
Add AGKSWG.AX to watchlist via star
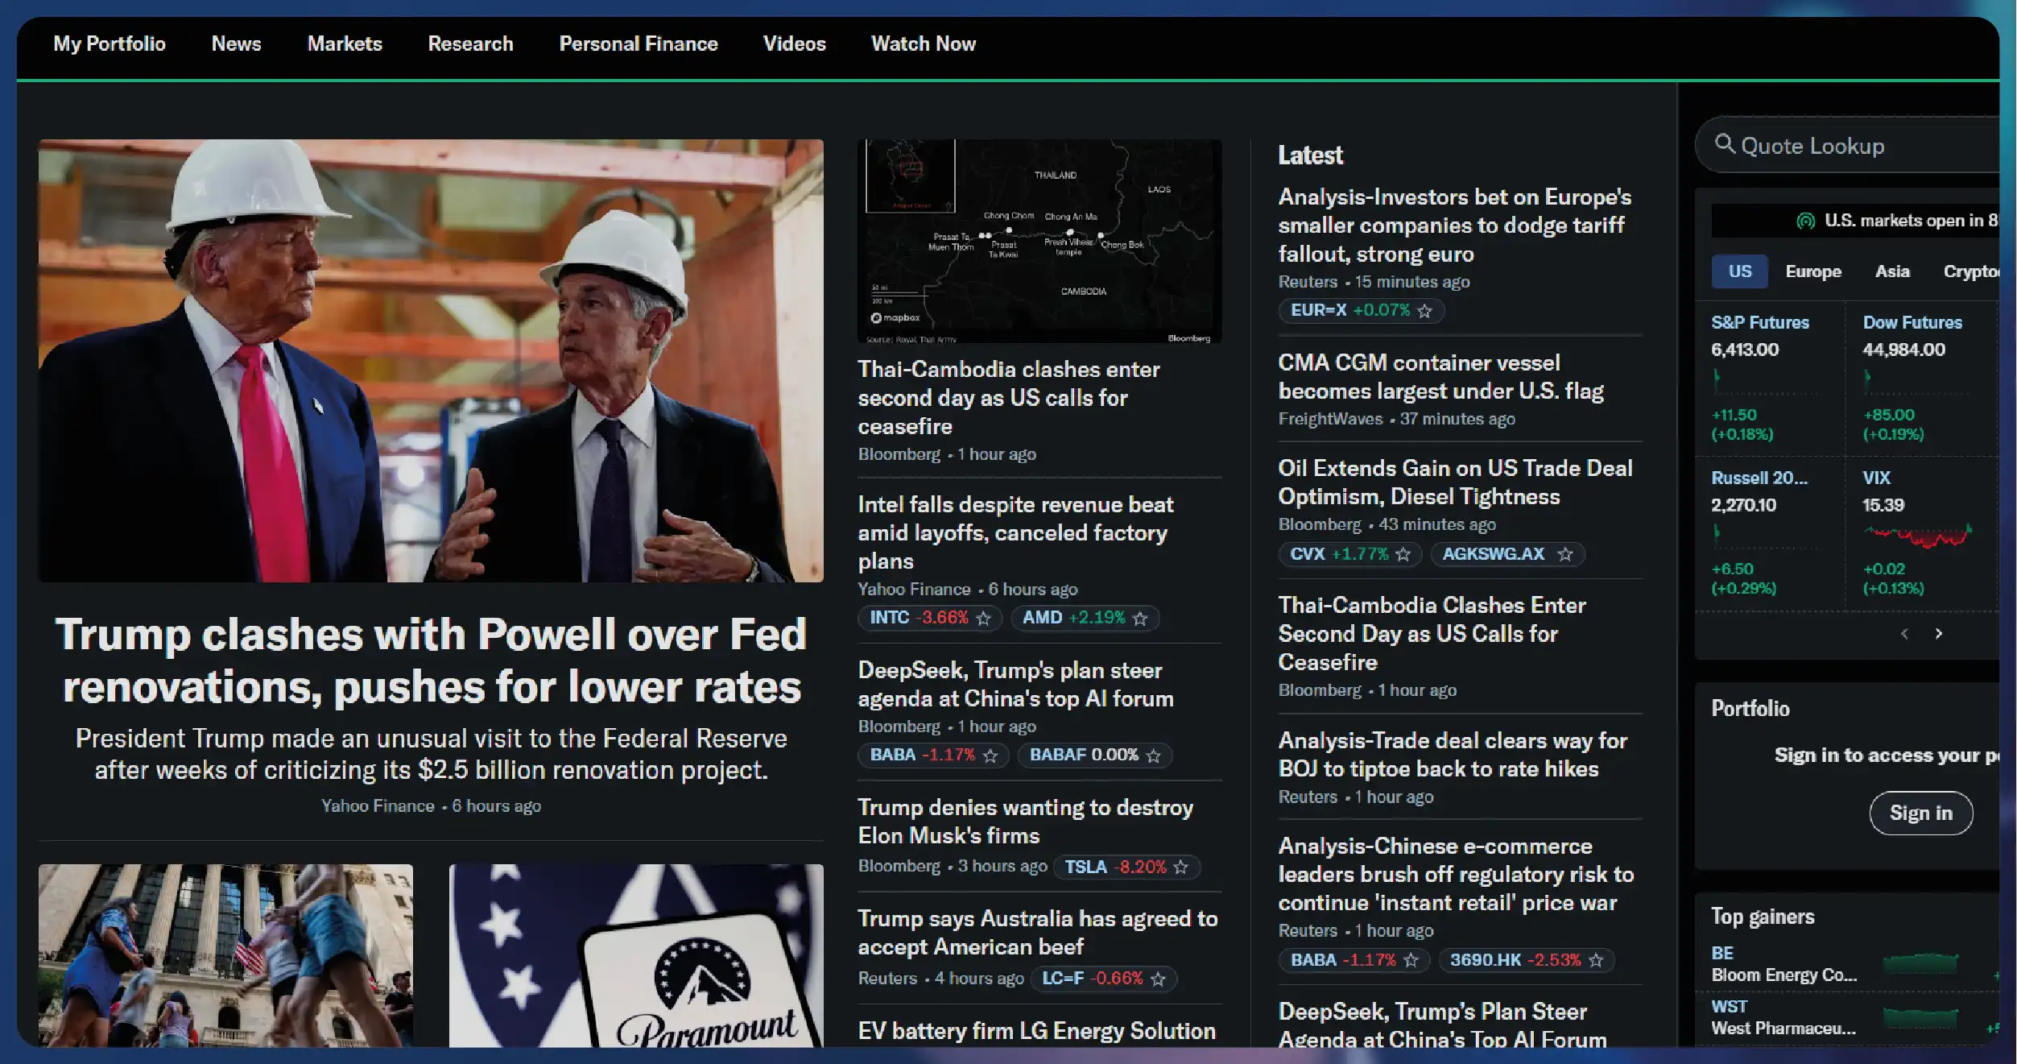coord(1565,554)
